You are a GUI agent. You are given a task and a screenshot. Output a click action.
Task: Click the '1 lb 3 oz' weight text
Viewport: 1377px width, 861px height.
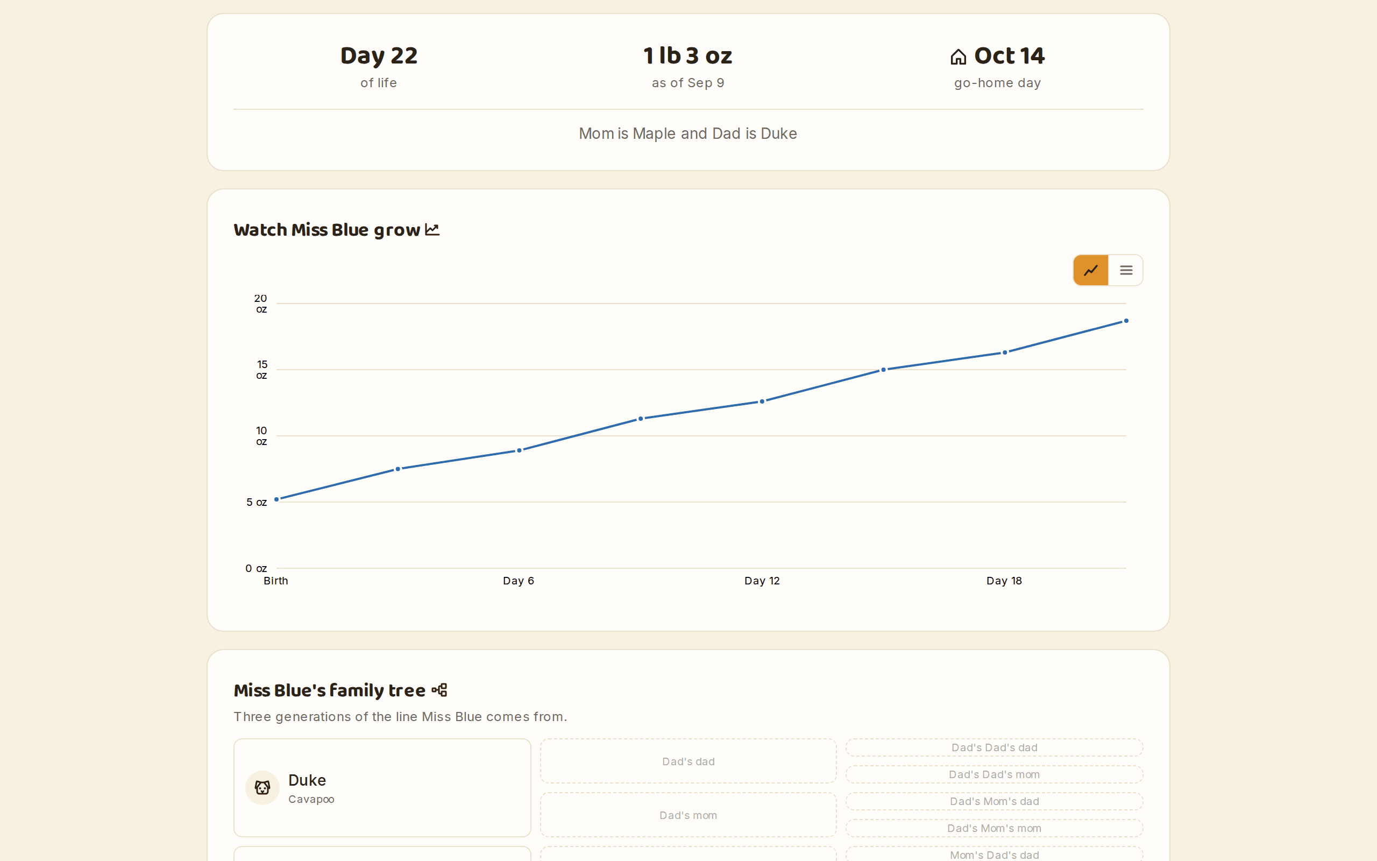click(688, 56)
